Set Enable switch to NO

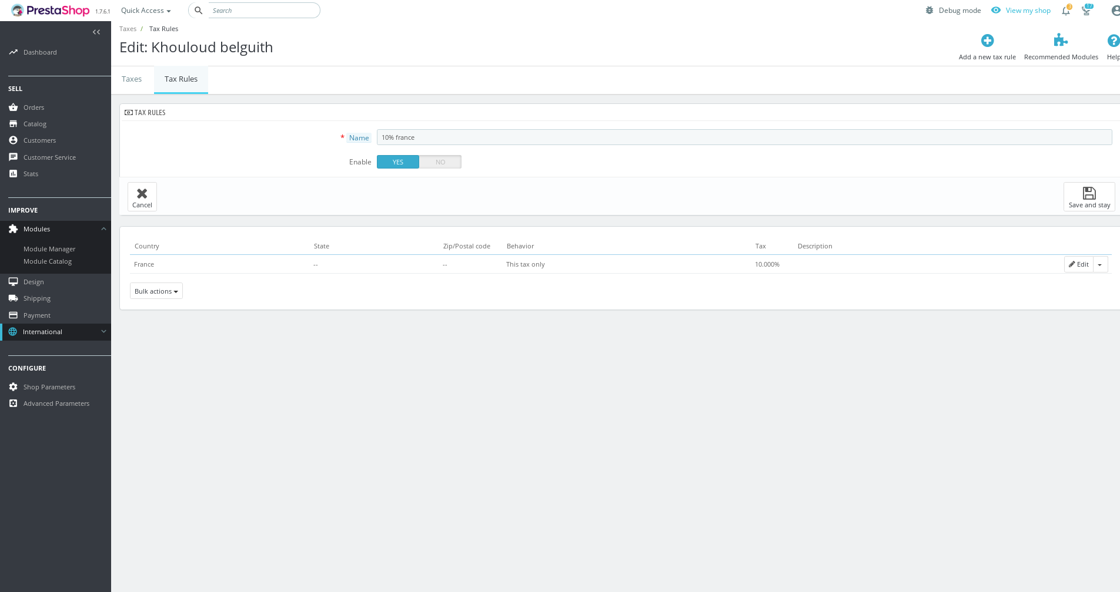[x=440, y=162]
